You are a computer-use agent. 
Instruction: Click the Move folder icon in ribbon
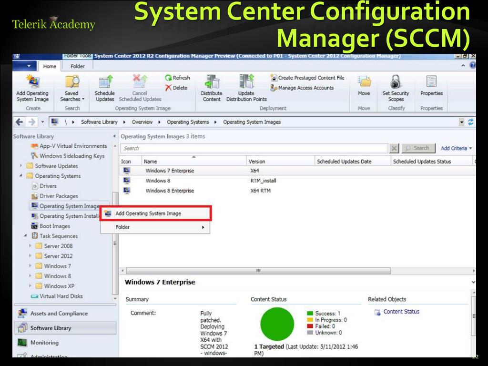364,81
